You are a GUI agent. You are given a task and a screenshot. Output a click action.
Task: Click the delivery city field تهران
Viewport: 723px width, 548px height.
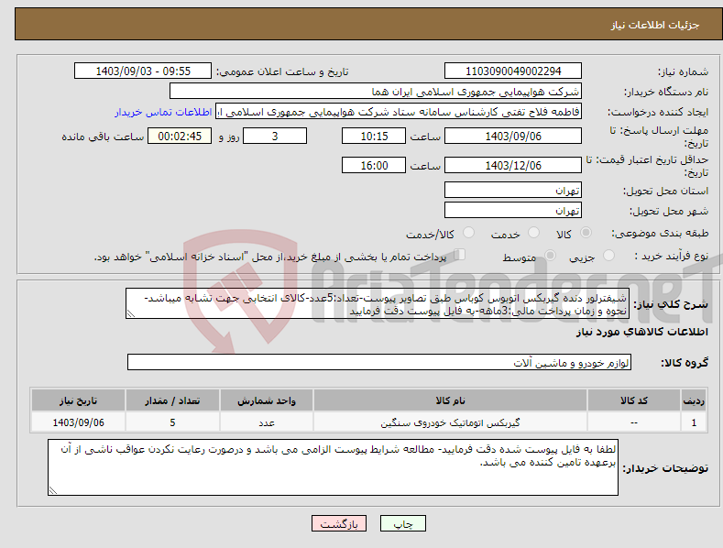(x=513, y=211)
